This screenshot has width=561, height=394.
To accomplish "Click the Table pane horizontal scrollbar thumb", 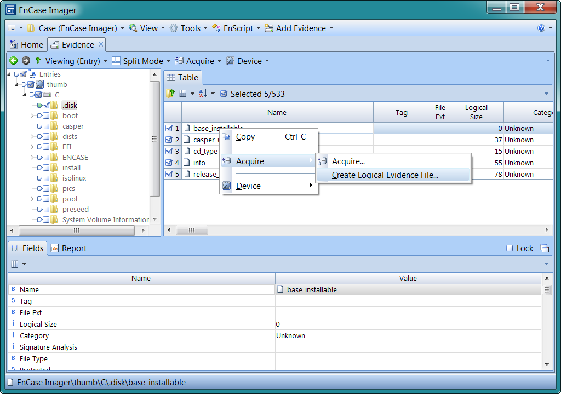I will [x=192, y=230].
